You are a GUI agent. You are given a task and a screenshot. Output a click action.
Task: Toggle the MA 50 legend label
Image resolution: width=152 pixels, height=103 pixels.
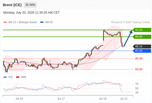[x=49, y=22]
